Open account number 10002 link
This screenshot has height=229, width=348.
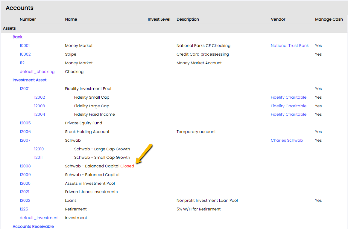(x=25, y=54)
